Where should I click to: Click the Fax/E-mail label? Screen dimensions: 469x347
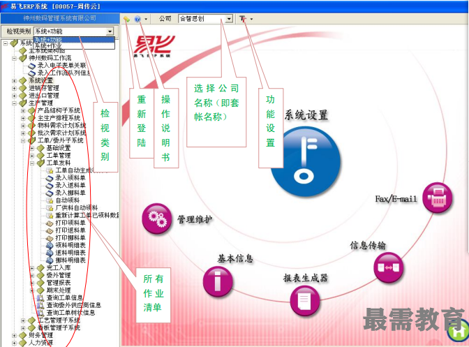point(396,198)
